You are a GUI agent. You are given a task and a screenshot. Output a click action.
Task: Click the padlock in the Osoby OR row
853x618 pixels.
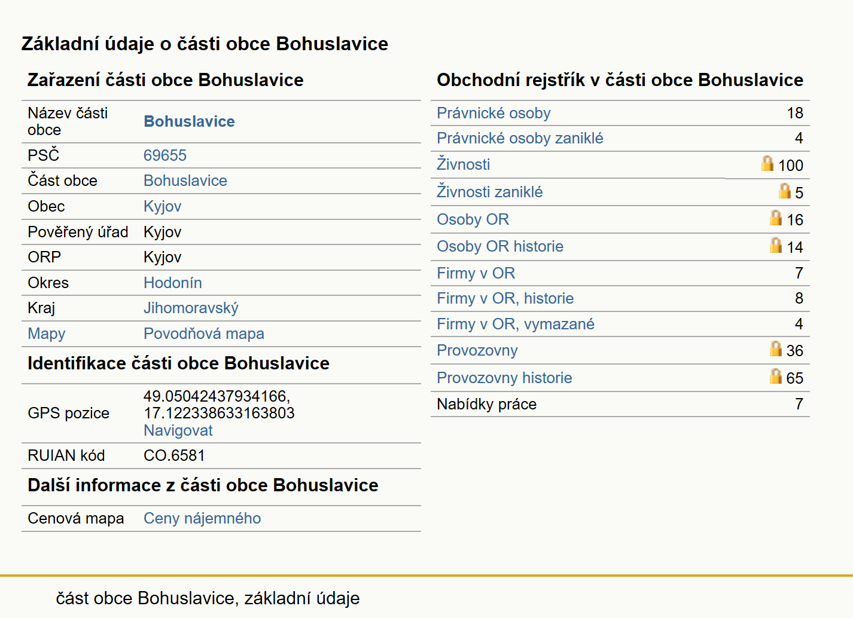tap(776, 218)
